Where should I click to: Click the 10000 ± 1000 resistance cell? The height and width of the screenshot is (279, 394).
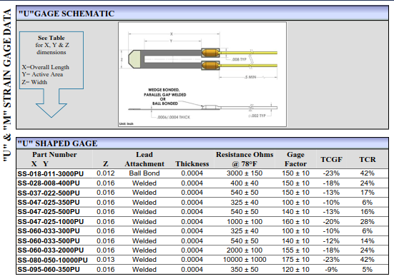point(245,260)
